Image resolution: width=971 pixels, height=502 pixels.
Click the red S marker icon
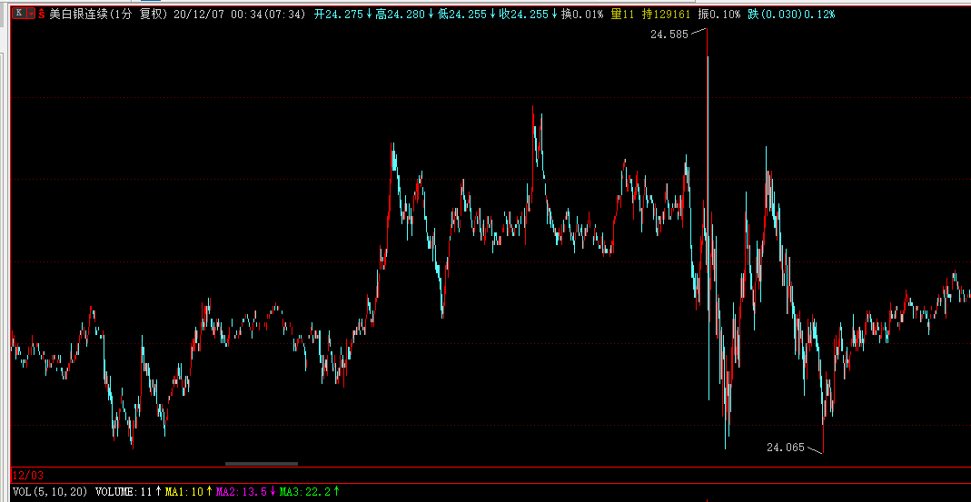point(42,14)
